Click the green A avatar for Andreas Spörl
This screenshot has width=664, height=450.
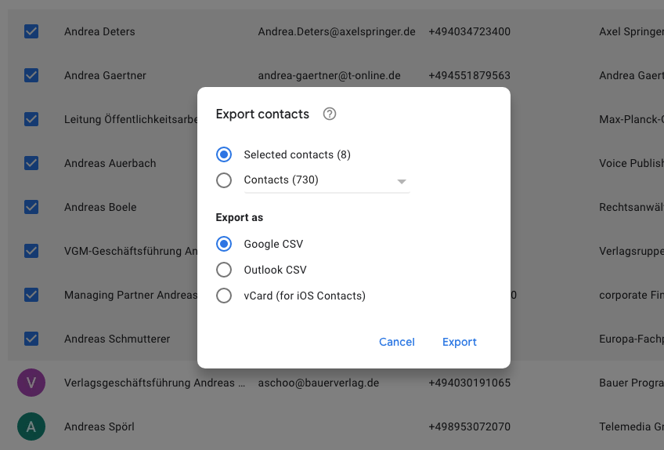31,426
